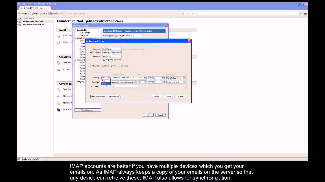Screen dimensions: 325x182
Task: Select Junk Settings under Local Folders
Action: click(85, 33)
